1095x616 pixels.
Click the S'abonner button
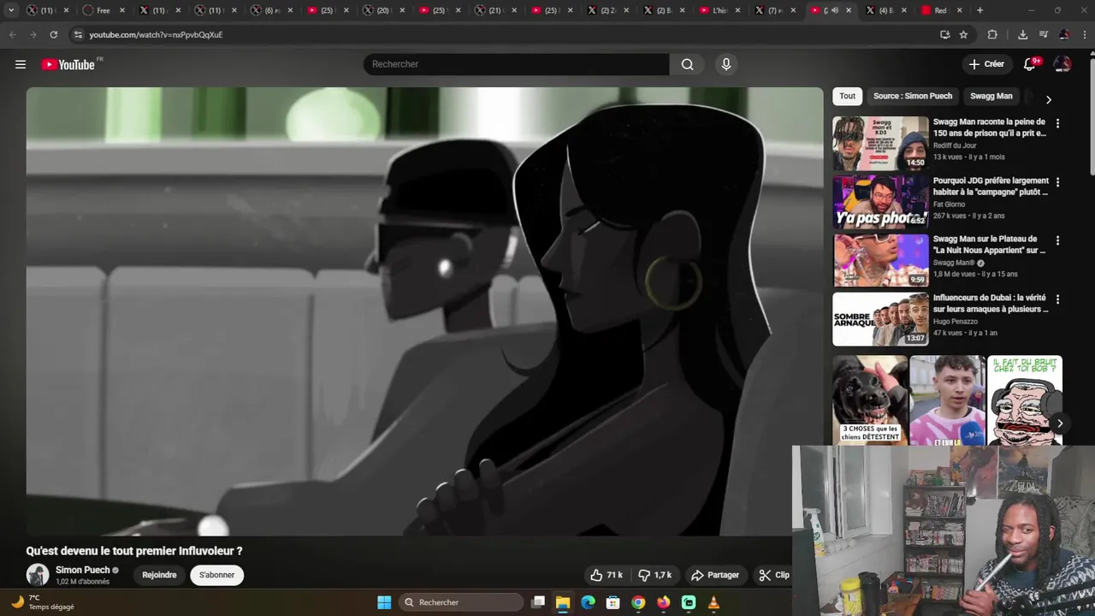click(216, 575)
